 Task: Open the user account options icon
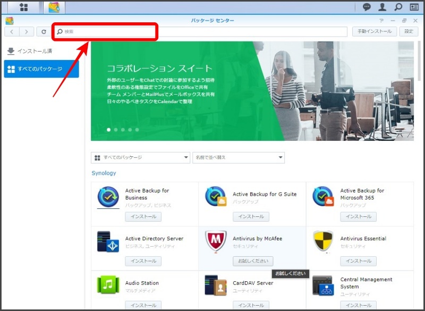[x=382, y=7]
